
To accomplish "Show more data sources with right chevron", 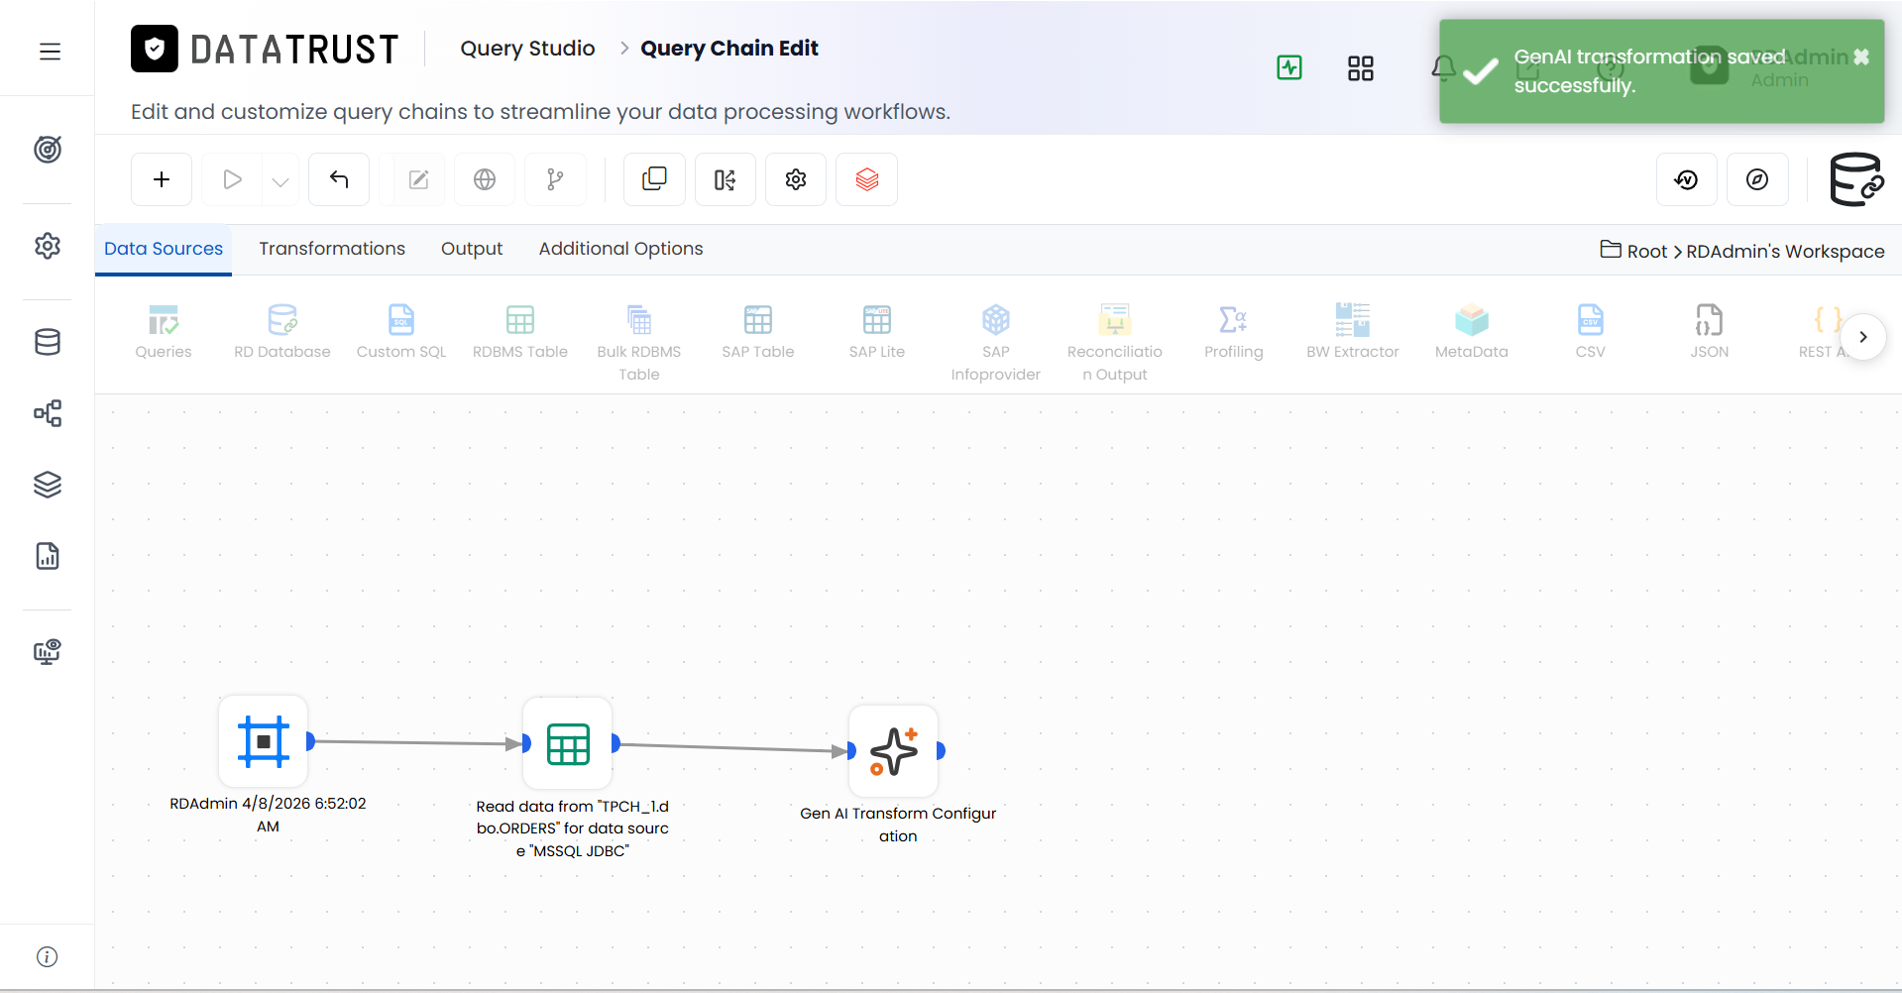I will [x=1863, y=337].
